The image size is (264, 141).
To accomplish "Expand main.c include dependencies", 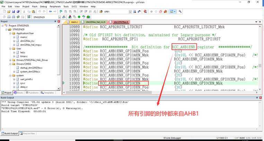I will point(14,37).
